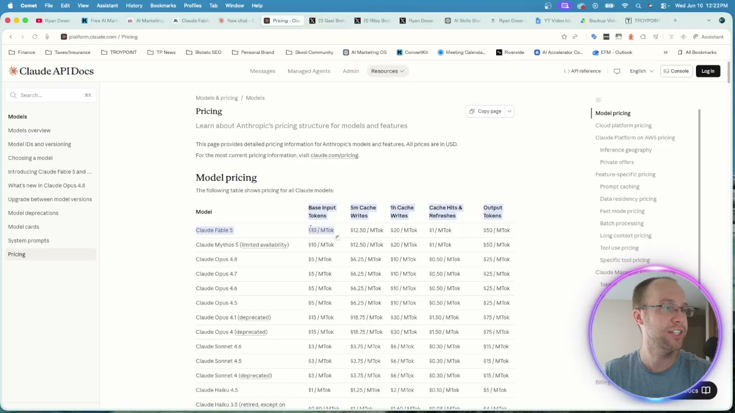Open the Console button

tap(676, 71)
